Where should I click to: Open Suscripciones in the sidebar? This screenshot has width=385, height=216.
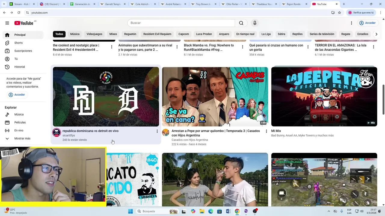(23, 51)
